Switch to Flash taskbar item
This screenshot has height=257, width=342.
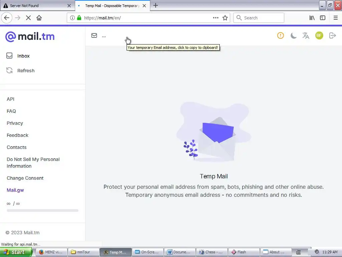tap(243, 252)
